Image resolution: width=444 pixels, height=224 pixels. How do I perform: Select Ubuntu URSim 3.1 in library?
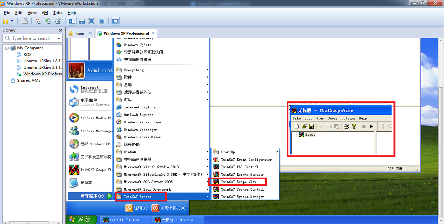(x=39, y=68)
